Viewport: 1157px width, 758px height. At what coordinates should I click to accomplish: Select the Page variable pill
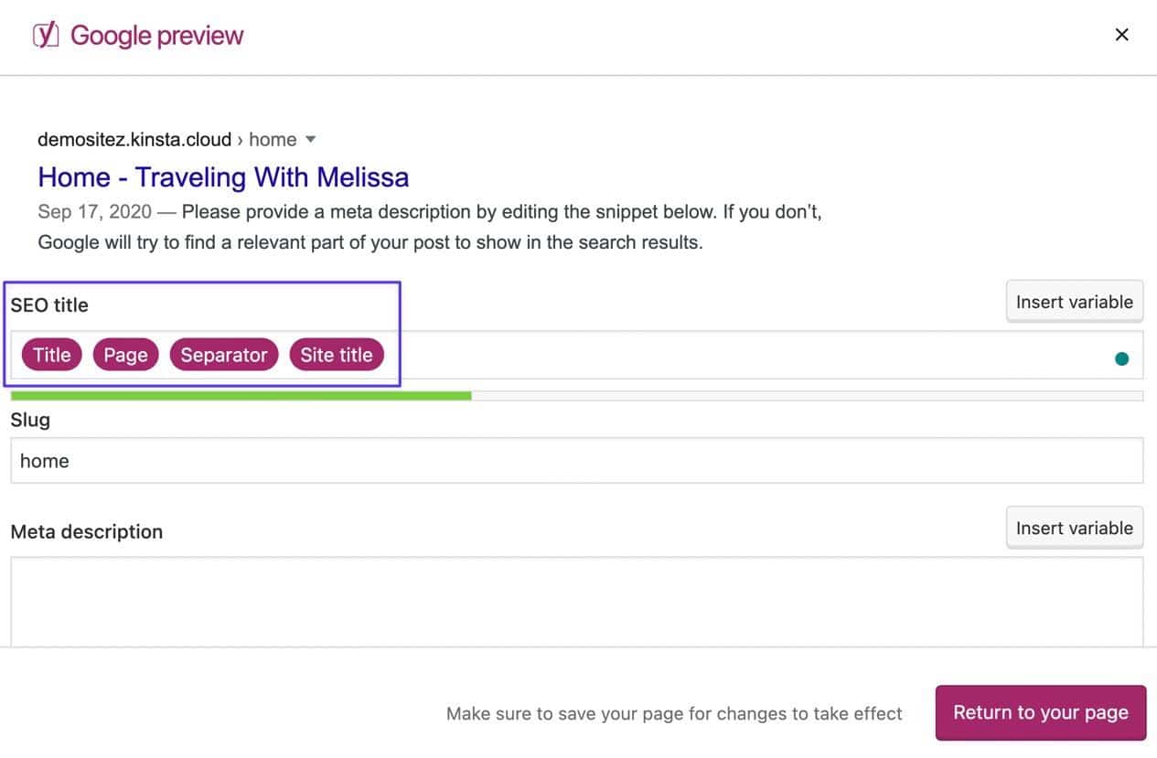click(x=125, y=355)
